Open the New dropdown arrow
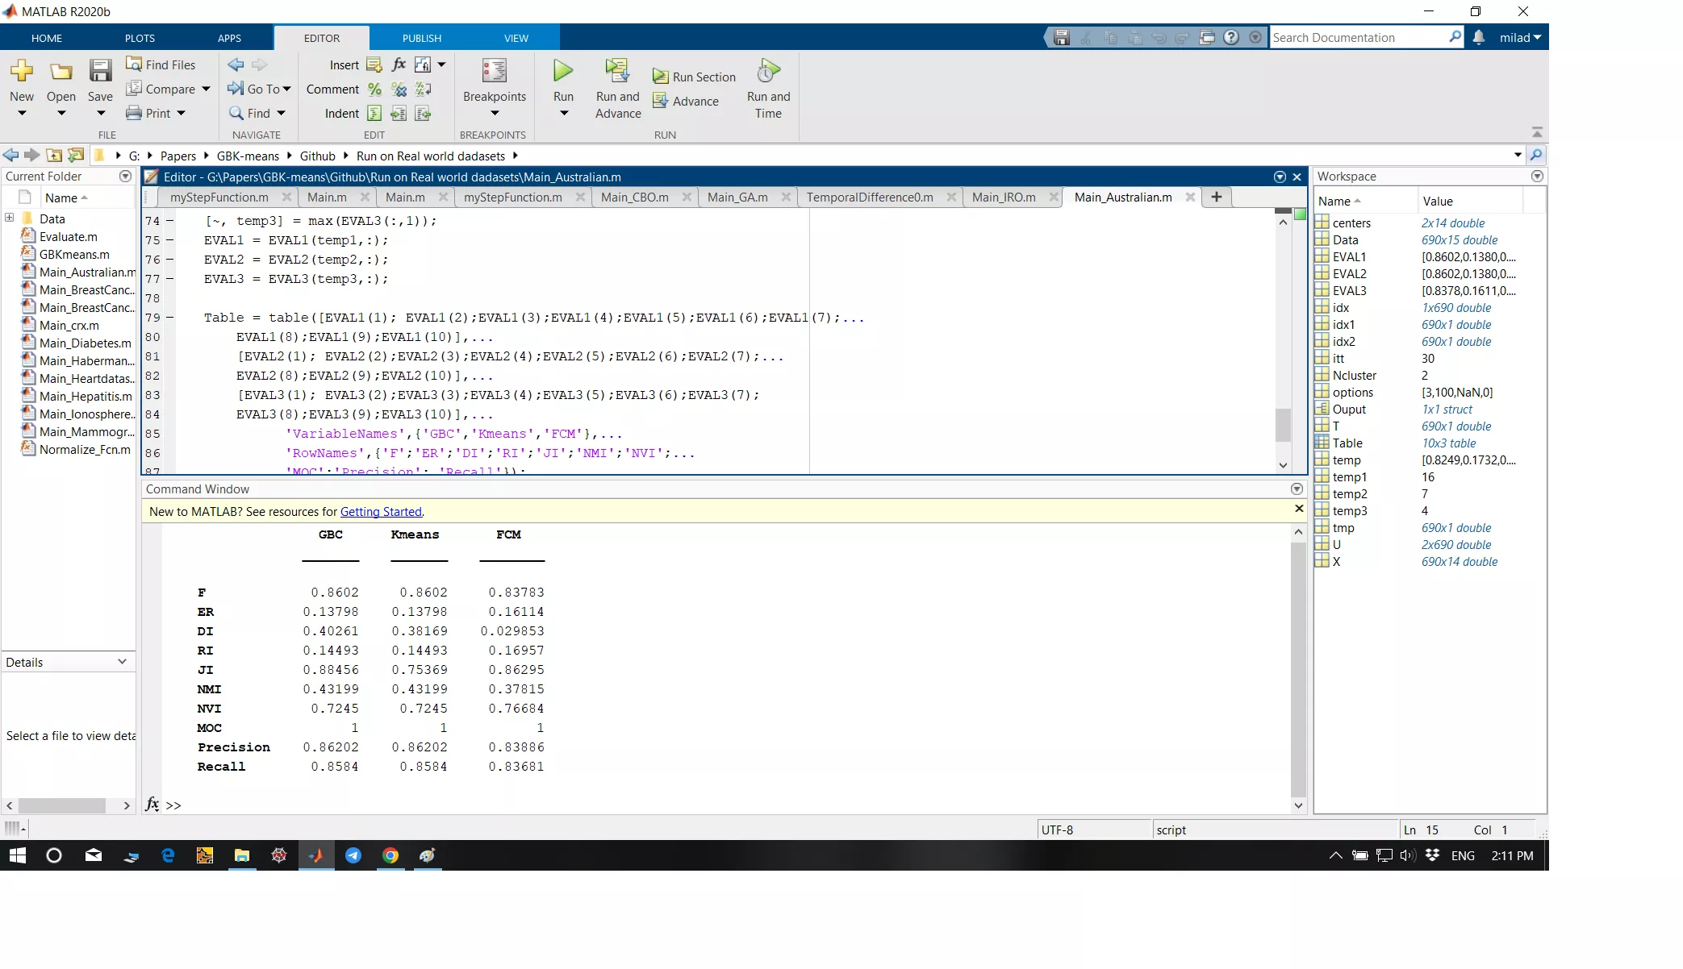 [22, 114]
